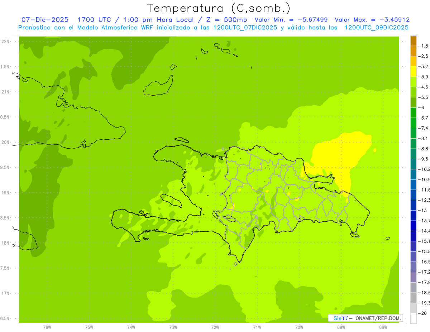Viewport: 430px width, 332px height.
Task: Click the '73W' longitude label
Action: point(173,327)
